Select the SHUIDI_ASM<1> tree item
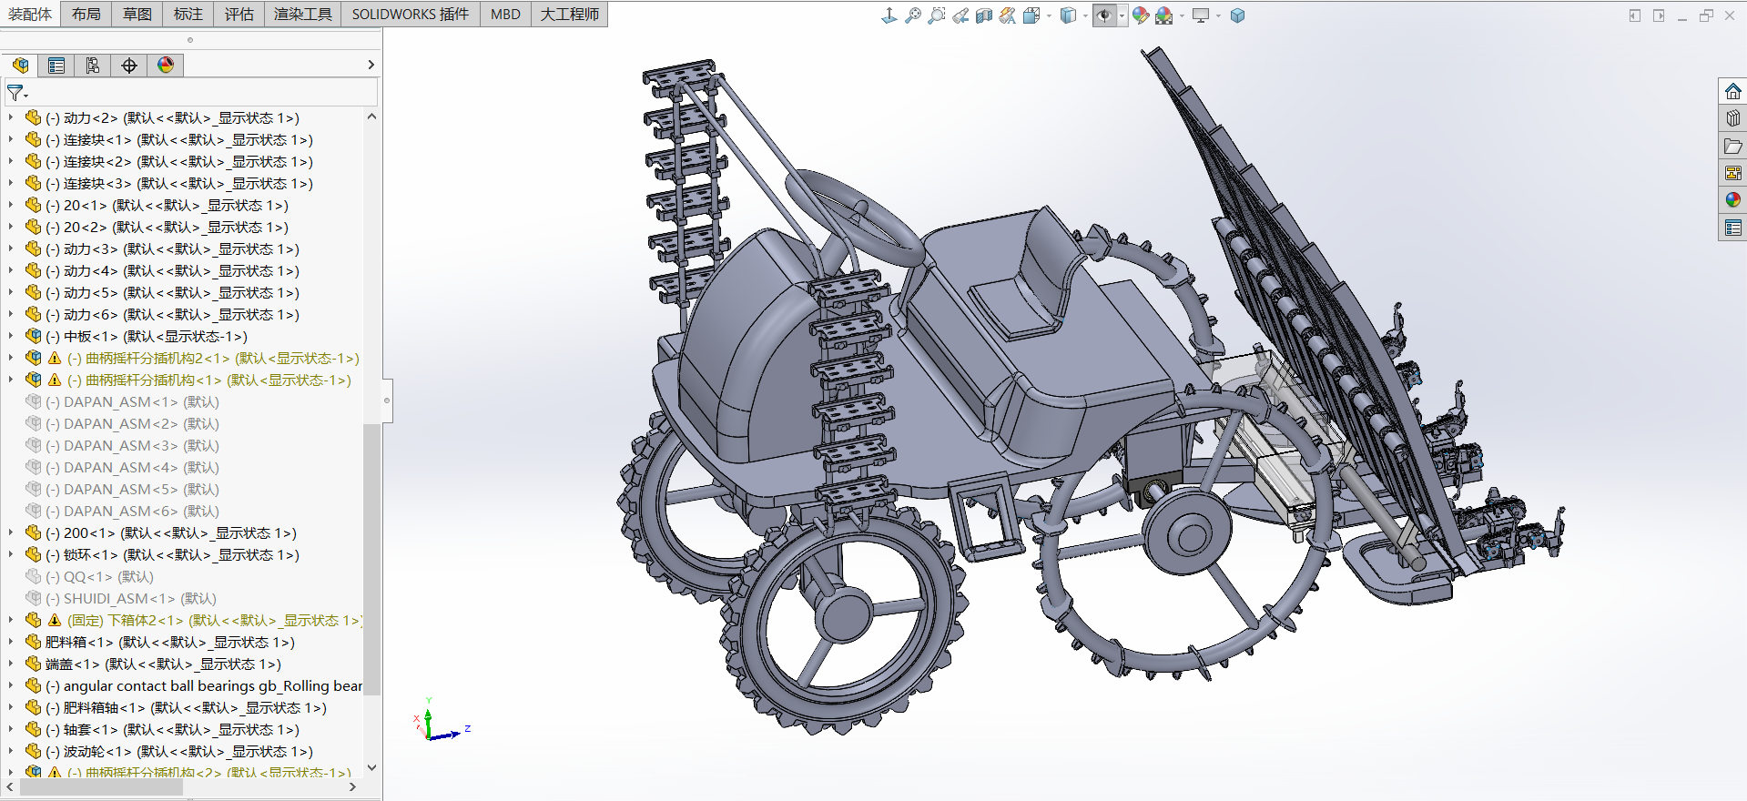Screen dimensions: 1747x801 click(x=121, y=598)
